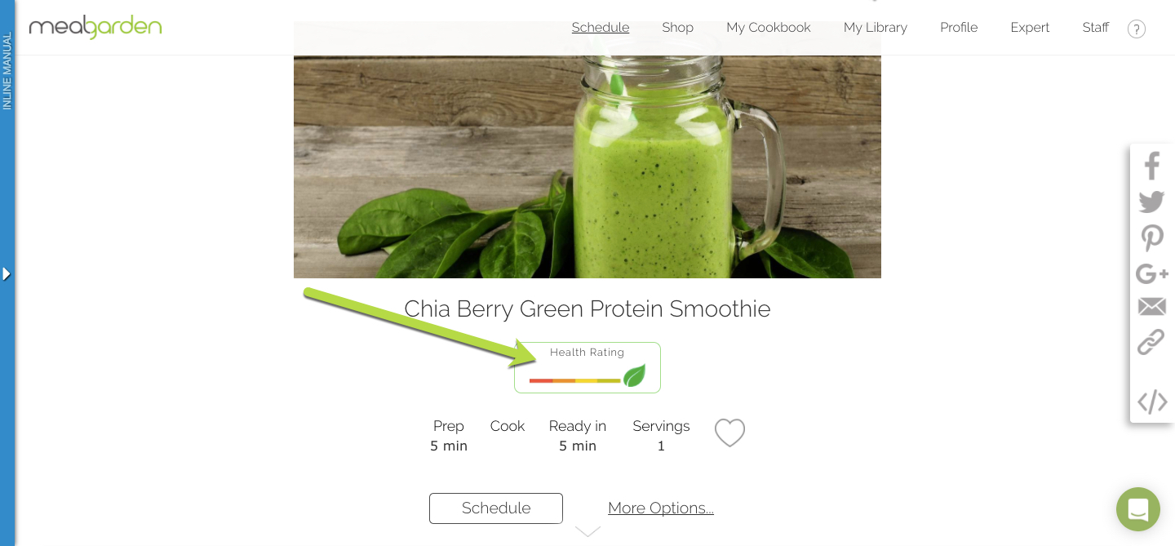Click the Schedule button below the recipe
Viewport: 1175px width, 546px height.
pyautogui.click(x=496, y=508)
